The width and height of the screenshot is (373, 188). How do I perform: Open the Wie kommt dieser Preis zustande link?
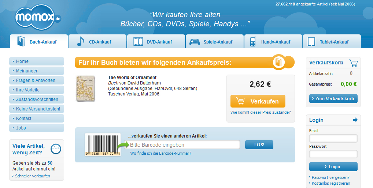click(261, 112)
